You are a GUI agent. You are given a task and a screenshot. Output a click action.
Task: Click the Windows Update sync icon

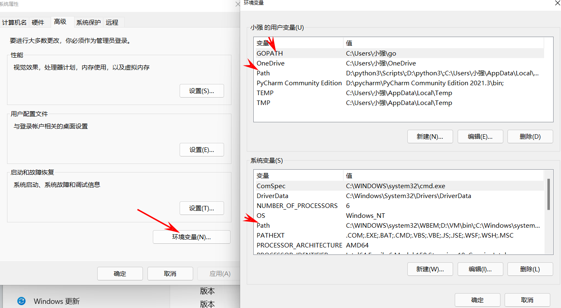coord(21,301)
